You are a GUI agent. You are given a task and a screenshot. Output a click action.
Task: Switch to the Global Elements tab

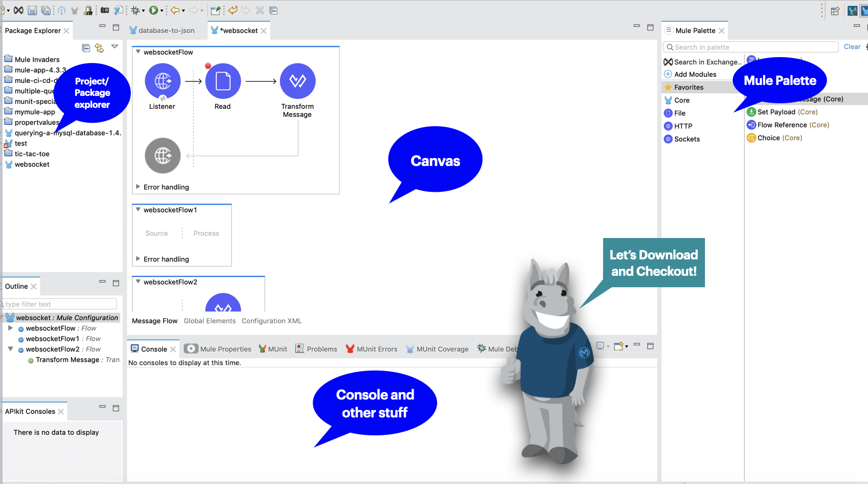(x=209, y=321)
